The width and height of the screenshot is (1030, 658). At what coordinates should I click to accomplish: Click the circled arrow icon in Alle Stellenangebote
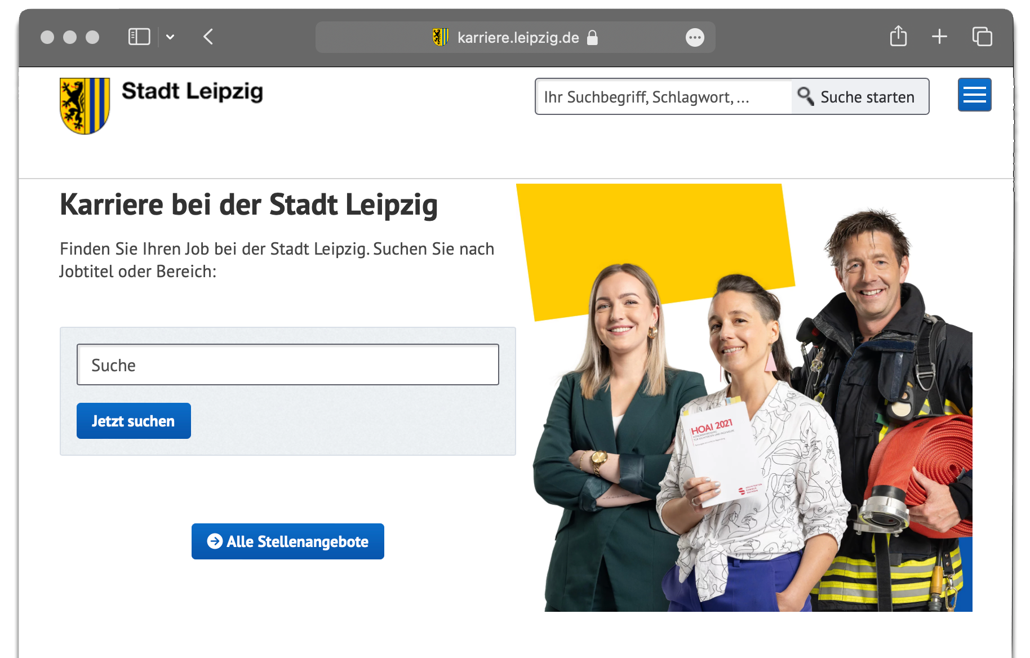click(x=215, y=541)
